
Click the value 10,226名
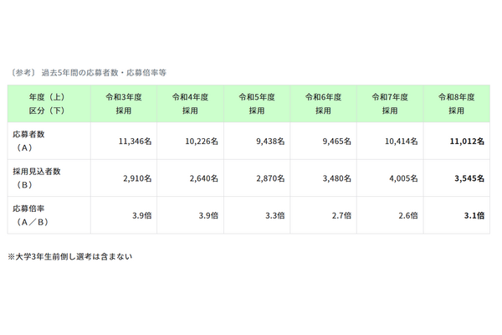[x=202, y=142]
